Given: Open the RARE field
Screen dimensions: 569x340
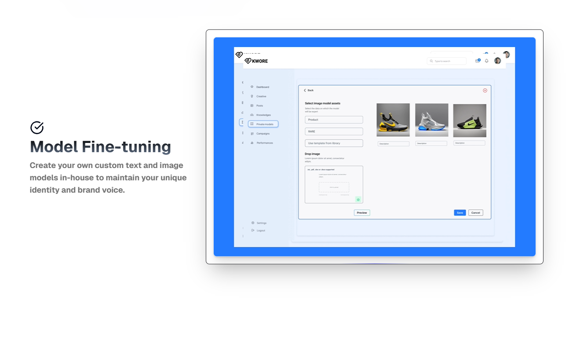Looking at the screenshot, I should tap(334, 132).
